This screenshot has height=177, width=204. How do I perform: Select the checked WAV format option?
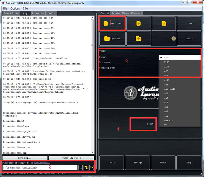pos(180,57)
